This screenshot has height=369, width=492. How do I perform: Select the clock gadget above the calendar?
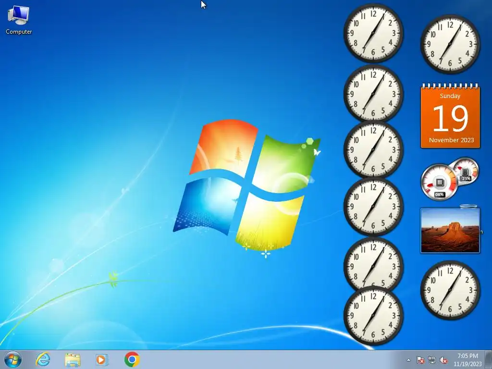pyautogui.click(x=450, y=44)
